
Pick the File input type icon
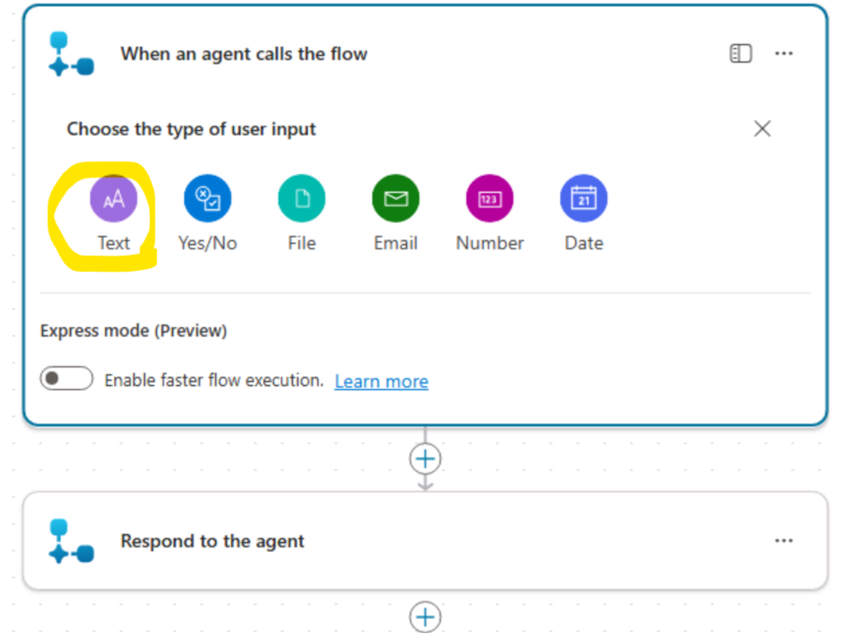coord(302,199)
